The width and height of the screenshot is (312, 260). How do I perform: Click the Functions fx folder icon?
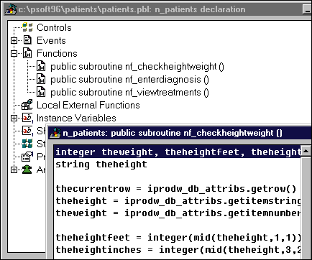(x=27, y=53)
